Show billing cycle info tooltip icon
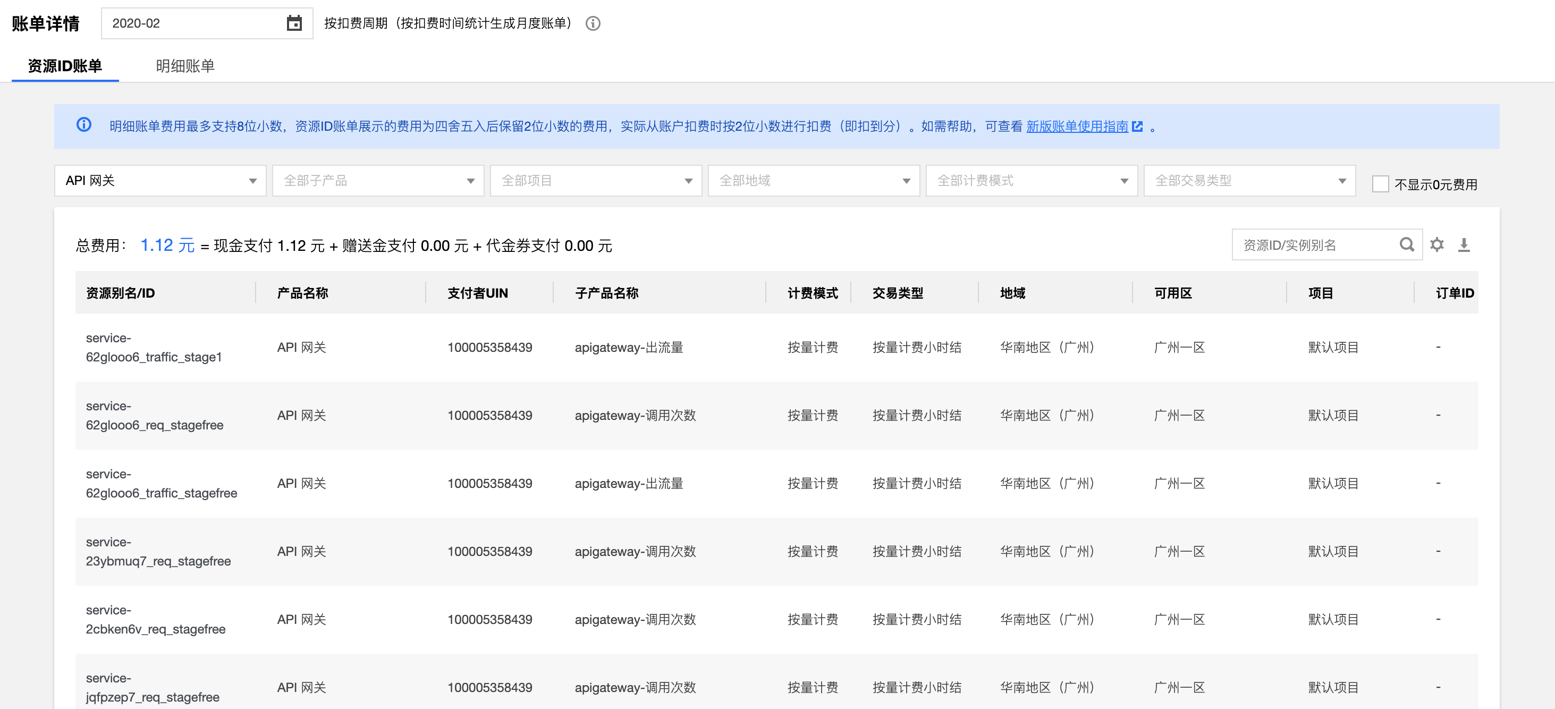 (593, 23)
